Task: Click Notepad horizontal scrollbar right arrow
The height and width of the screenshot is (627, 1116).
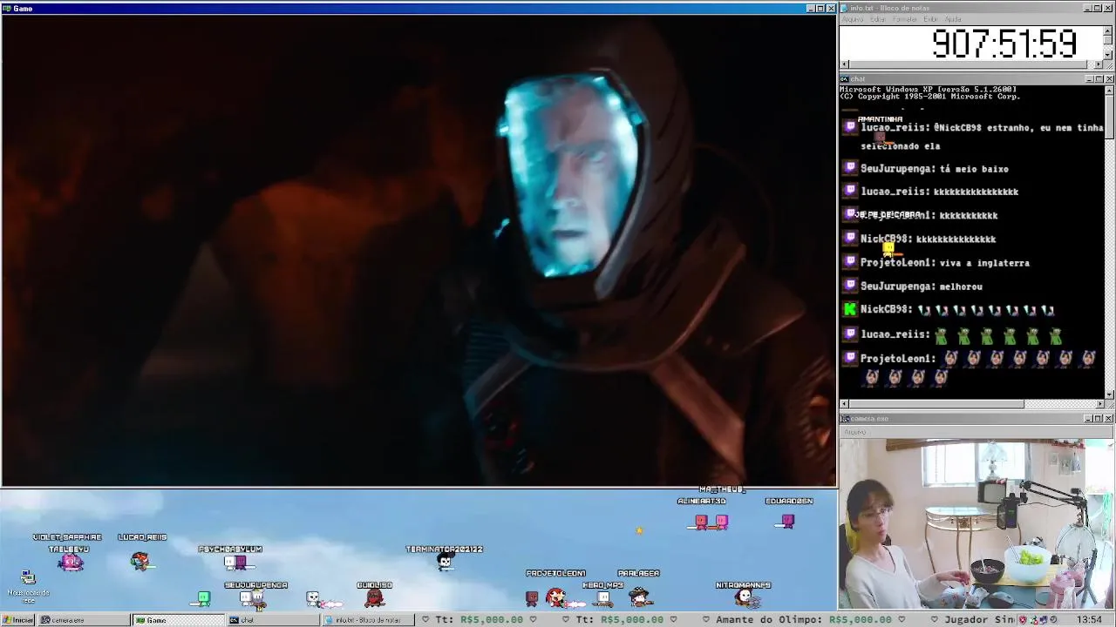Action: coord(1099,64)
